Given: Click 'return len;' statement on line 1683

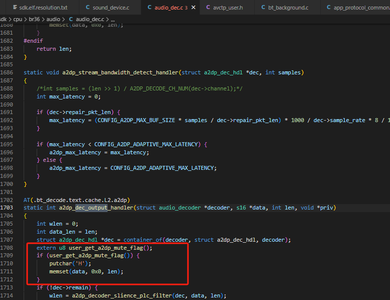Looking at the screenshot, I should pos(54,49).
